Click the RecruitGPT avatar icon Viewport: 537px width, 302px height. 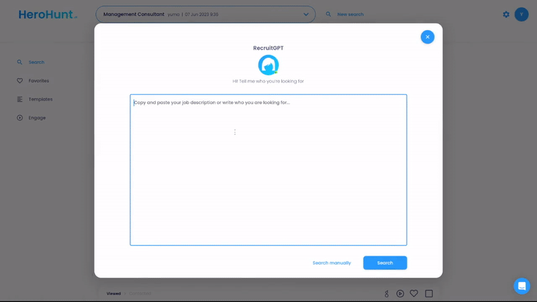pos(268,65)
